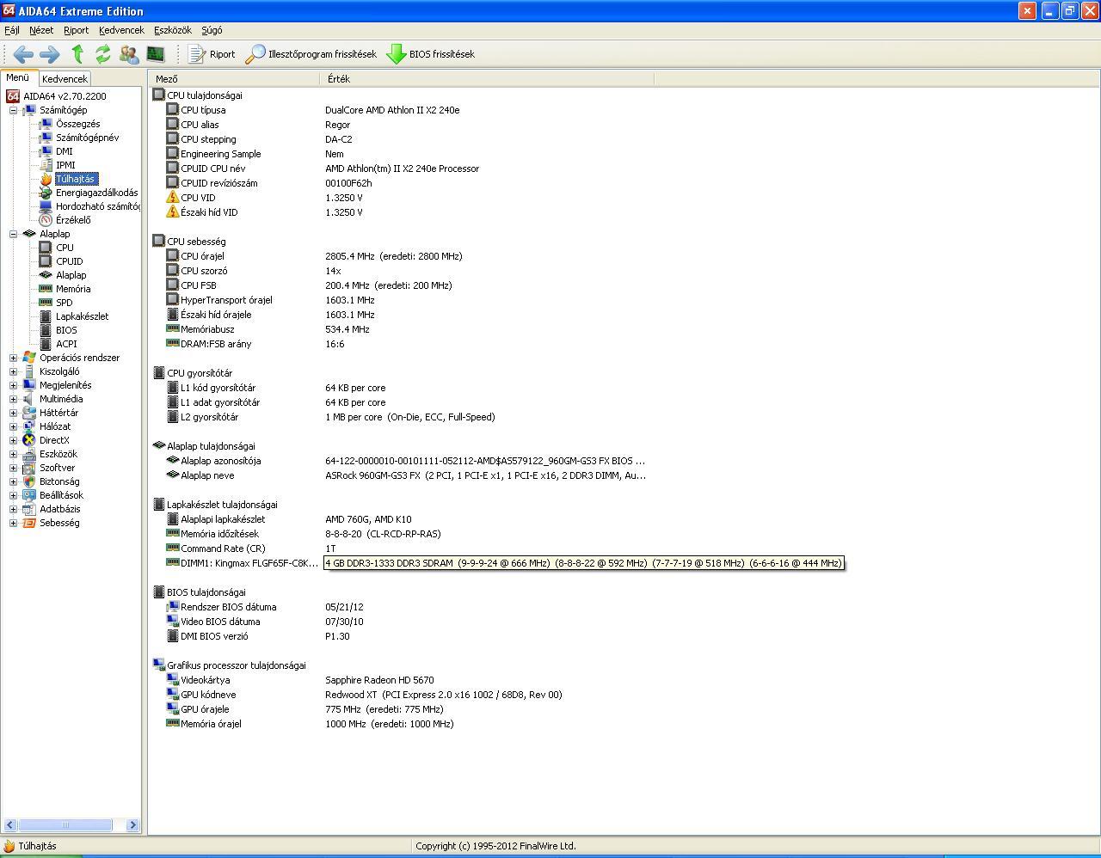Select Számítógépnév in the tree

[87, 138]
